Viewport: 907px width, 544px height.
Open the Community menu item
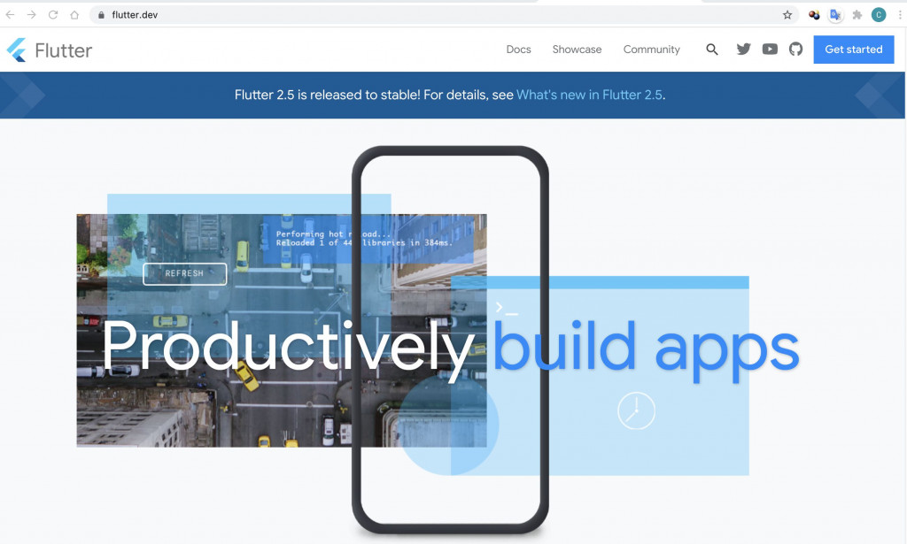pyautogui.click(x=651, y=50)
